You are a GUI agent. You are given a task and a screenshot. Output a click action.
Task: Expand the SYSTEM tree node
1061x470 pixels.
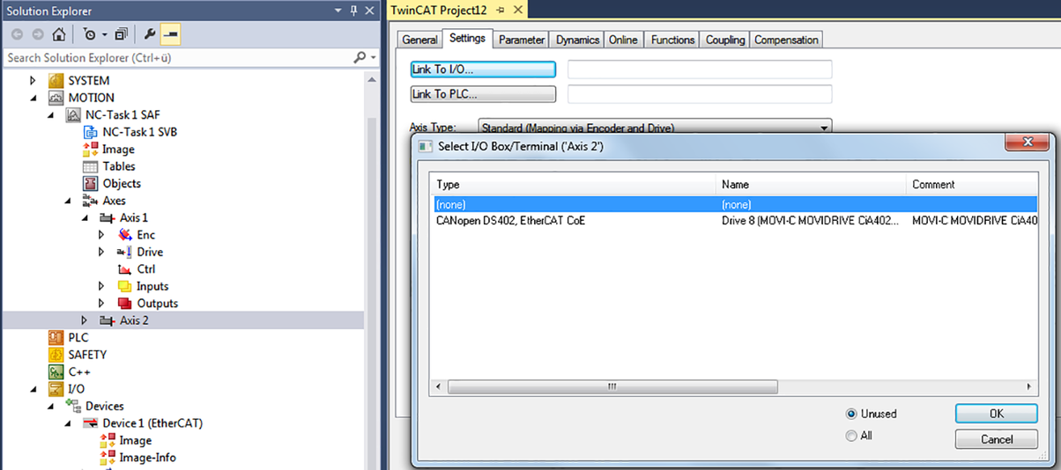pos(33,81)
